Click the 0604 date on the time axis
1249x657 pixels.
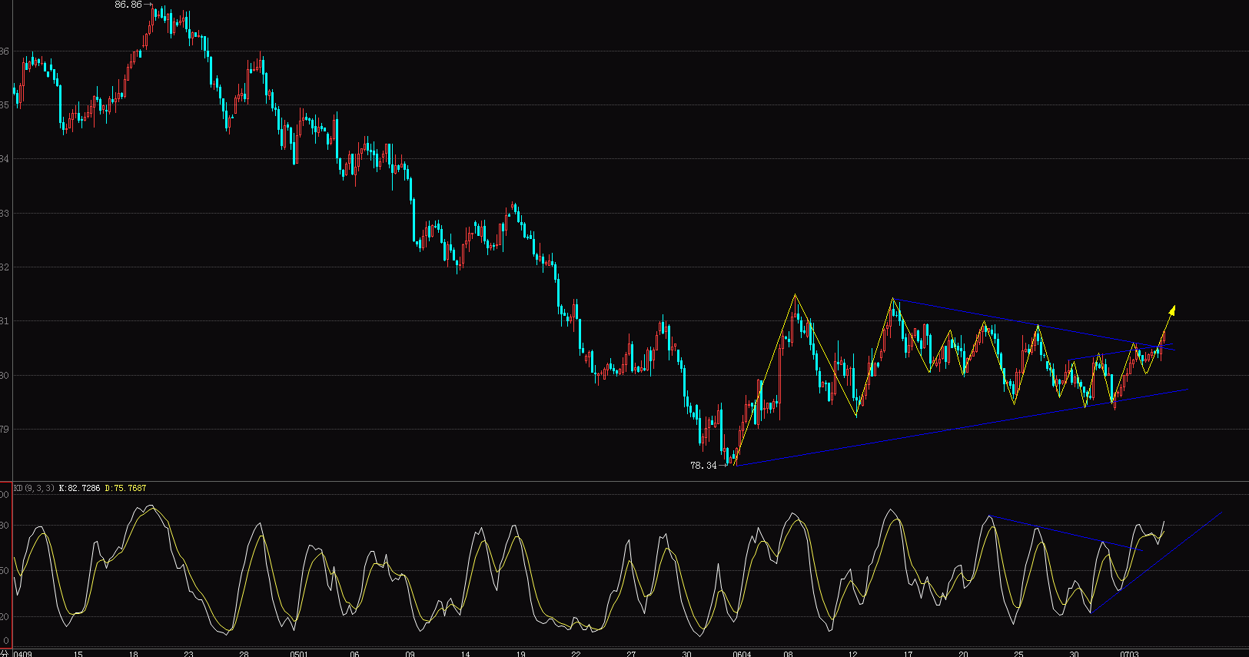coord(742,654)
